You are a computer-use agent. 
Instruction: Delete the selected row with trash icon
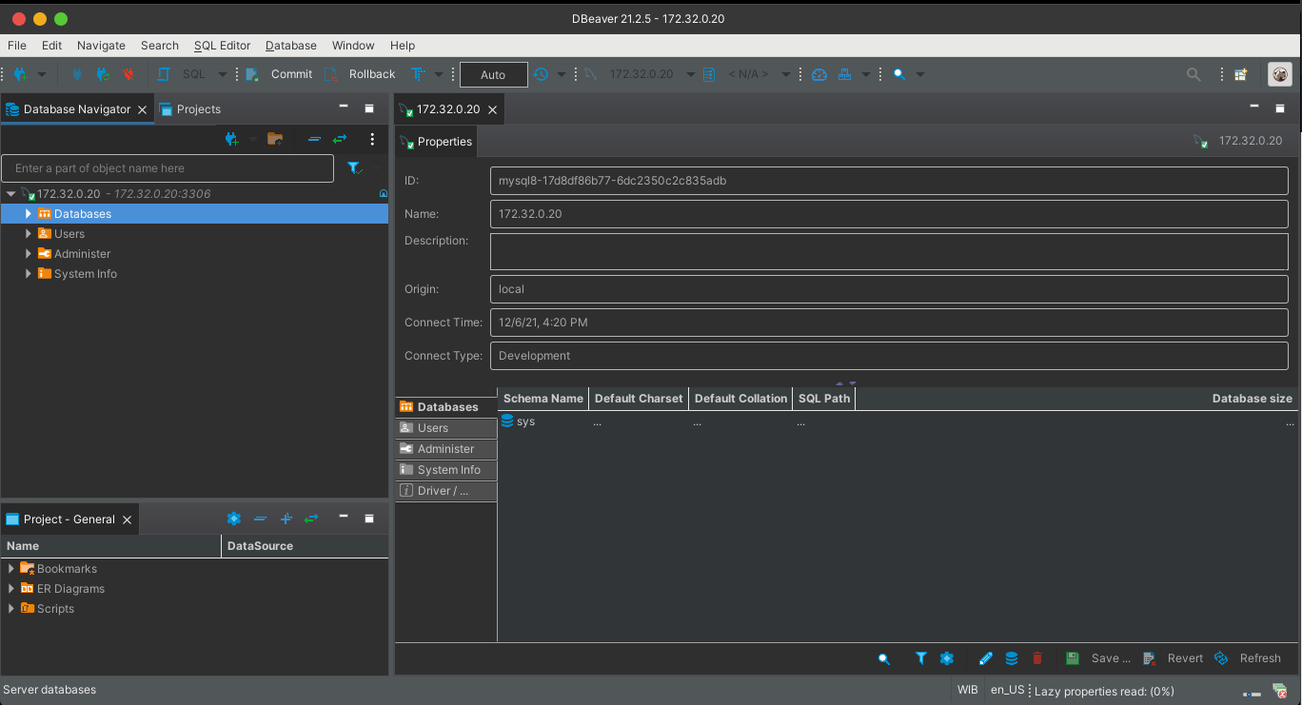coord(1036,657)
